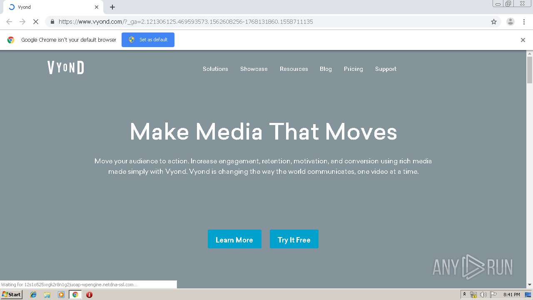Open Windows Media Player taskbar icon
The width and height of the screenshot is (533, 300).
click(61, 295)
